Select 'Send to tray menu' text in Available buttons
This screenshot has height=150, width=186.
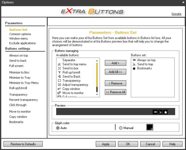(74, 64)
